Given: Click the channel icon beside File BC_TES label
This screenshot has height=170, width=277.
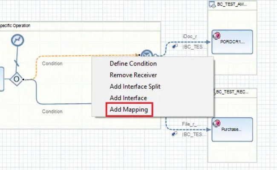Looking at the screenshot, I should pos(175,134).
